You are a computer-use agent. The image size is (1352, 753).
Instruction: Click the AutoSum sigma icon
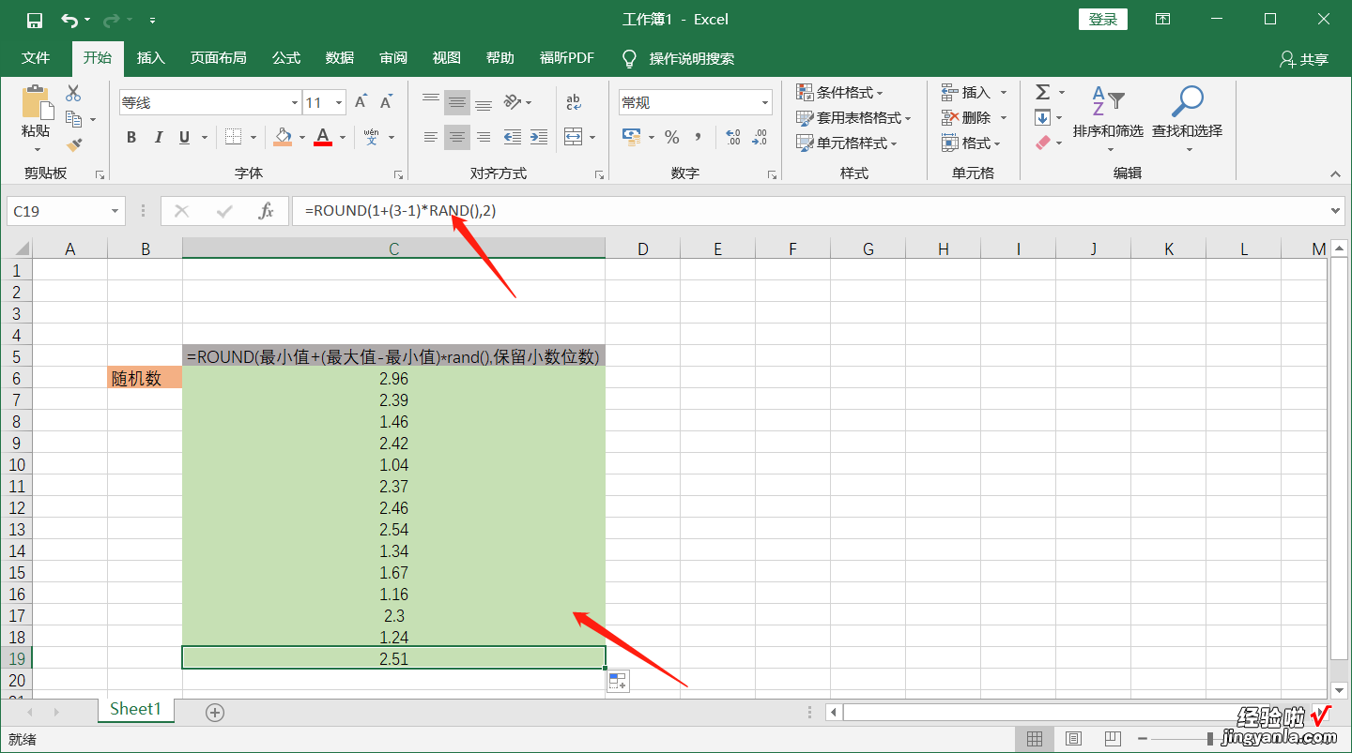click(x=1043, y=92)
